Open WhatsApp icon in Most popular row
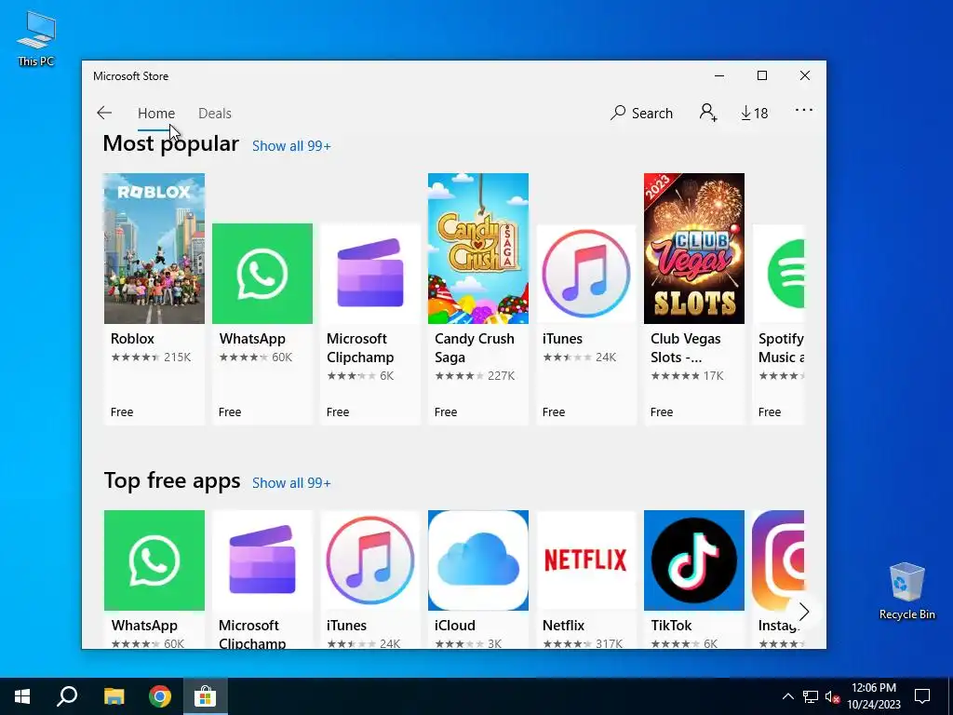Viewport: 953px width, 715px height. tap(262, 274)
